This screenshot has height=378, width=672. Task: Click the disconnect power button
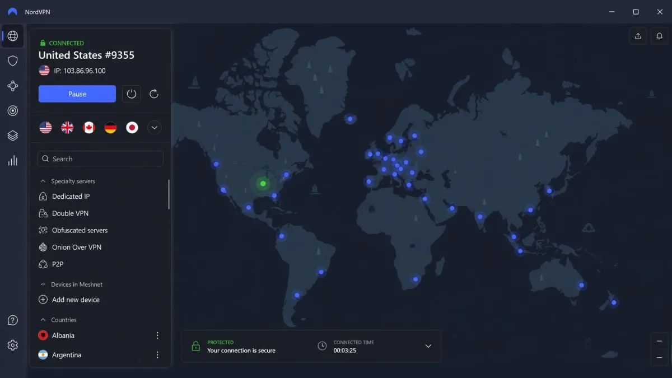(x=132, y=94)
